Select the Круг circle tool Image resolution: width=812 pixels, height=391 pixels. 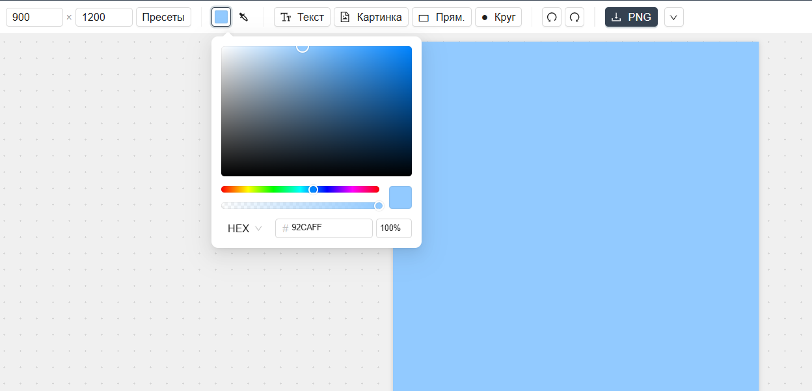498,17
